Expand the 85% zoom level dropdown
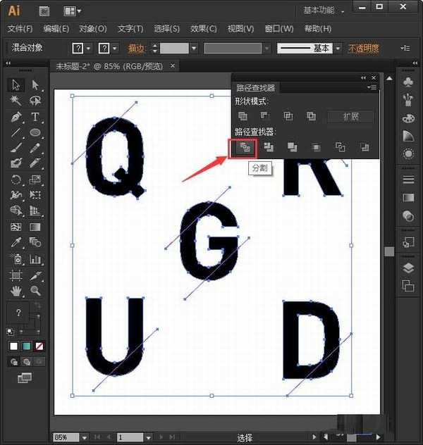 pos(84,437)
